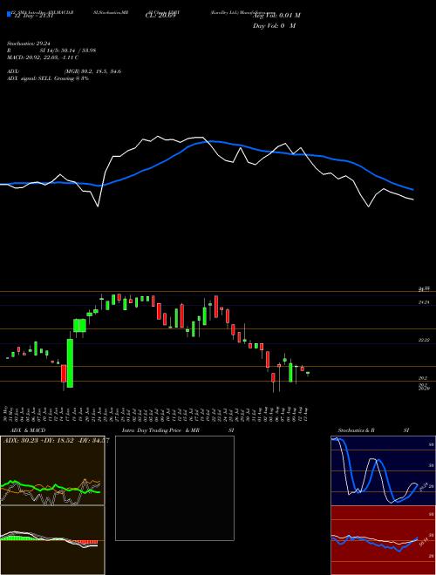Click 'Intra Day Trading Price & MR' title

pyautogui.click(x=160, y=430)
